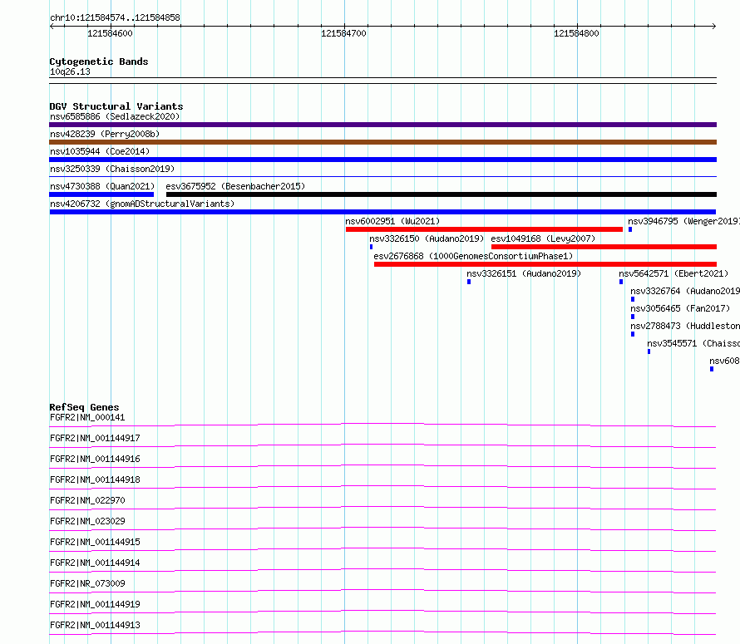Click the Cytogenetic Bands track heading
The height and width of the screenshot is (644, 740).
click(99, 61)
